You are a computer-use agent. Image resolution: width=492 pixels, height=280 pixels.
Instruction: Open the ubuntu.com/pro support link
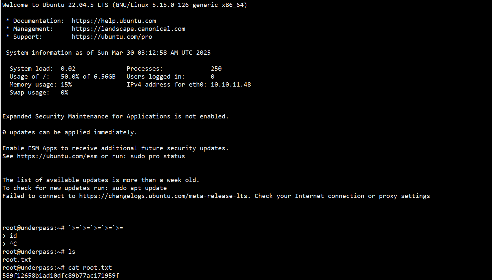112,37
